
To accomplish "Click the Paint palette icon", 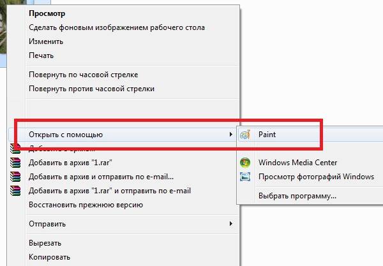I will point(245,135).
